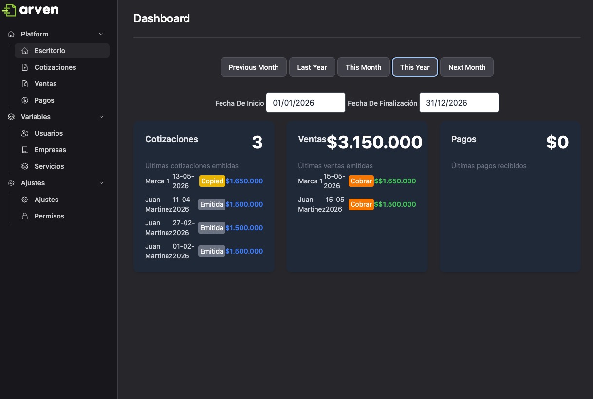Viewport: 593px width, 399px height.
Task: Click the Servicios stack icon
Action: tap(25, 166)
